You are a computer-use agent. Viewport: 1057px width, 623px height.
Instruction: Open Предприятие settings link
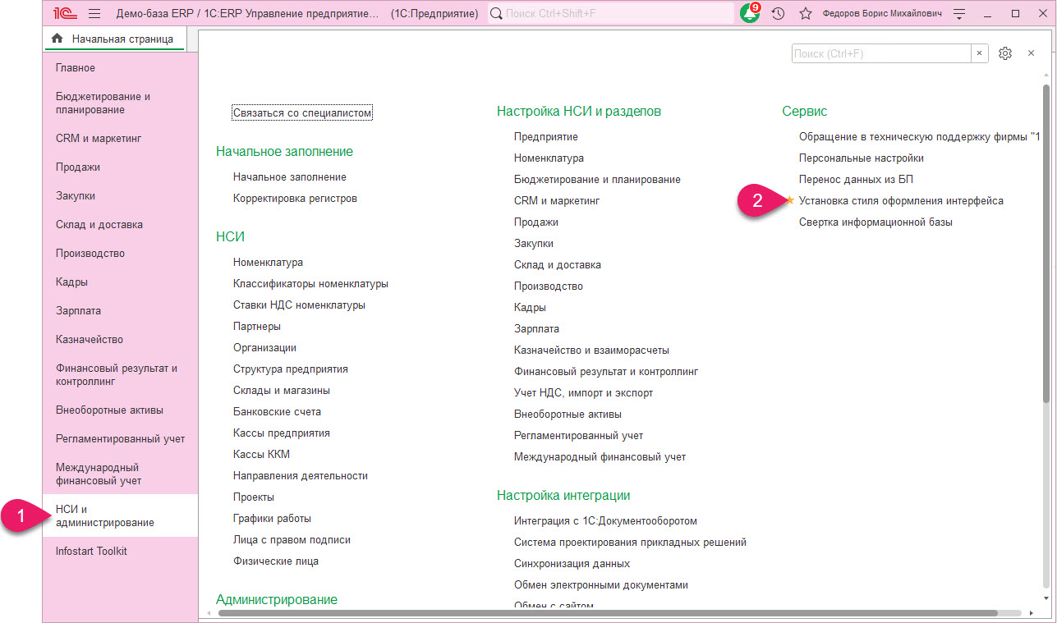[545, 137]
